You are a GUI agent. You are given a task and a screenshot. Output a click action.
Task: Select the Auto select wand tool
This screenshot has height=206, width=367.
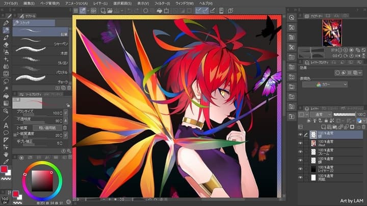[6, 89]
